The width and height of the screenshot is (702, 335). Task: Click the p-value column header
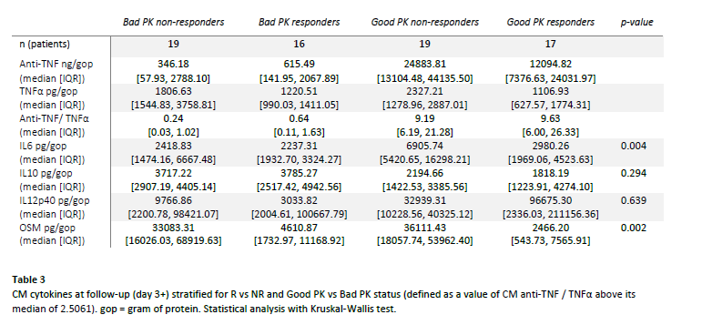click(x=636, y=22)
